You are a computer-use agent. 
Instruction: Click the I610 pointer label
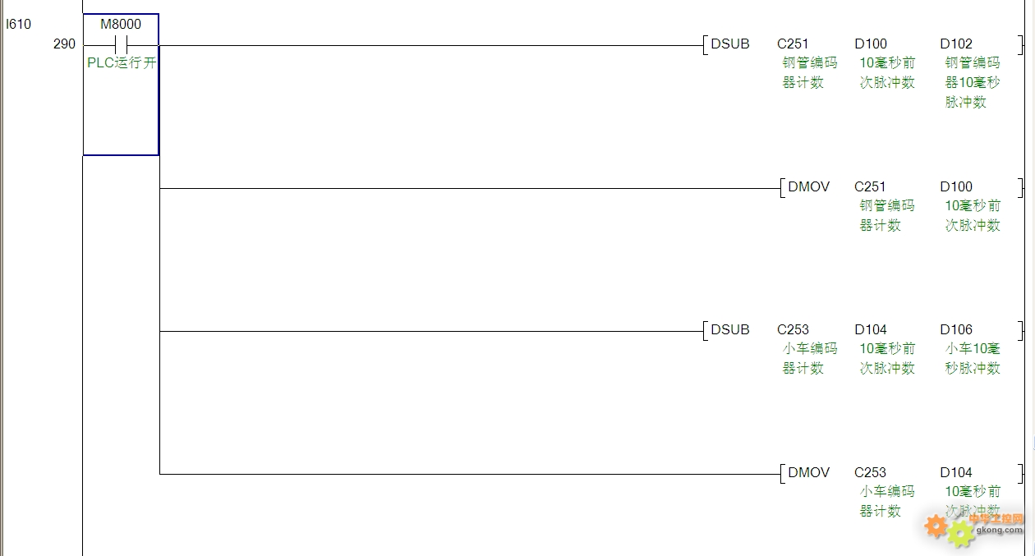coord(18,25)
